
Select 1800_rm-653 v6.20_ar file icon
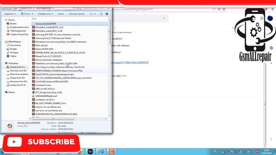coord(34,89)
